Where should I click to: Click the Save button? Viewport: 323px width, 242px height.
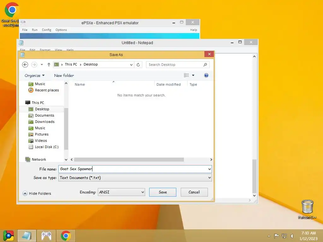(163, 192)
